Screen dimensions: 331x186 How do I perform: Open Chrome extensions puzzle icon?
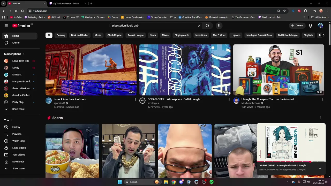306,11
